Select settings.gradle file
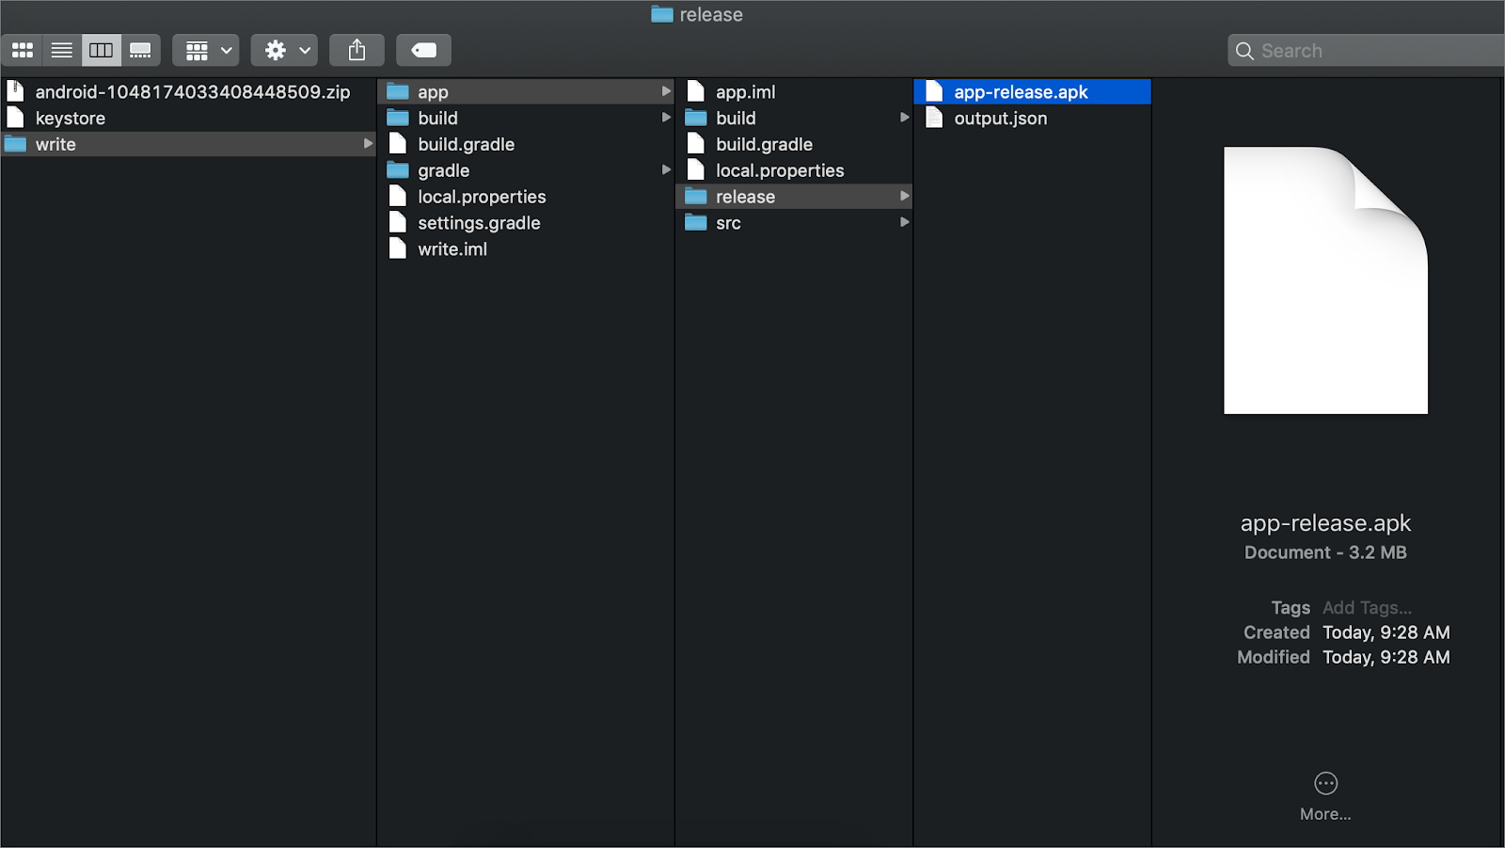This screenshot has height=848, width=1505. (x=527, y=223)
